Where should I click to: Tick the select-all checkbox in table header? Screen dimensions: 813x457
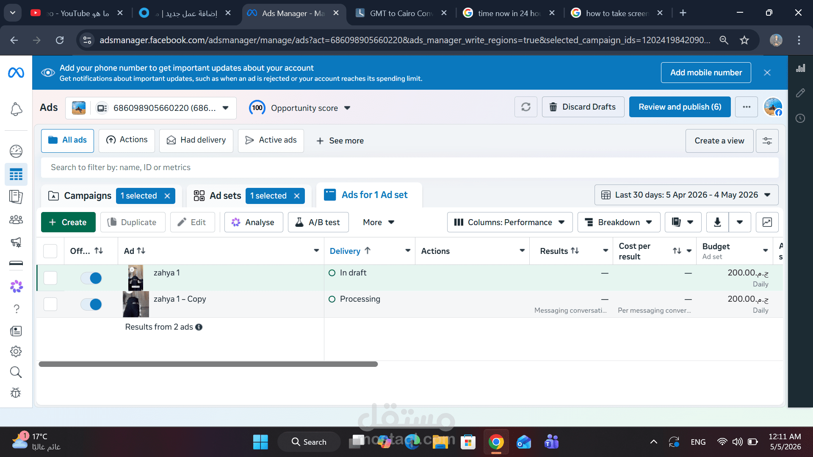coord(50,251)
